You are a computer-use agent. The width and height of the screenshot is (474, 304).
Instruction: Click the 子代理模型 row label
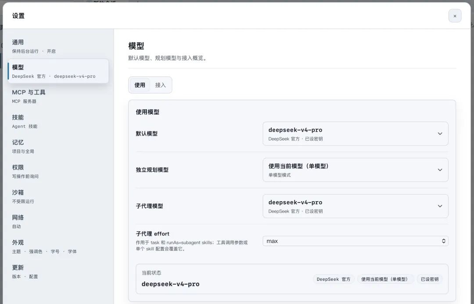click(149, 206)
